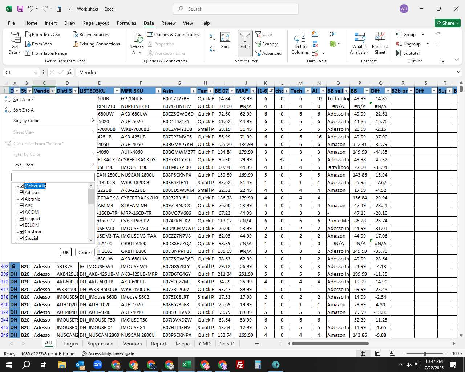Toggle the (Select All) checkbox
Screen dimensions: 465x372
22,186
